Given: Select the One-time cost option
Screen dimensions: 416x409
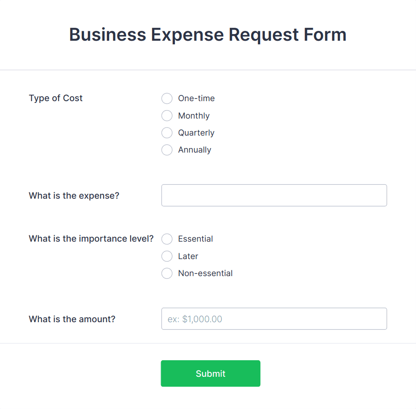Looking at the screenshot, I should (x=166, y=98).
